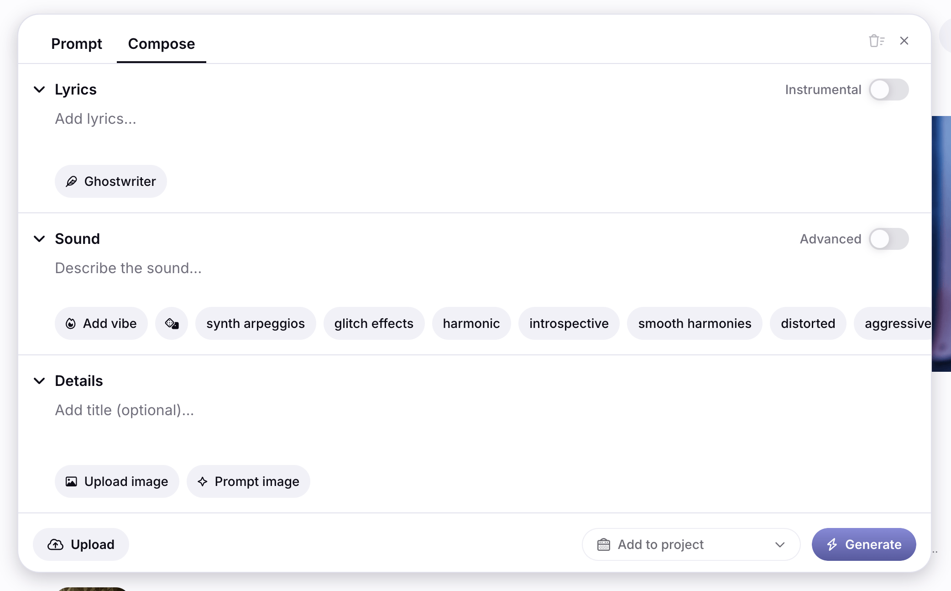The image size is (951, 591).
Task: Switch to the Prompt tab
Action: pyautogui.click(x=77, y=44)
